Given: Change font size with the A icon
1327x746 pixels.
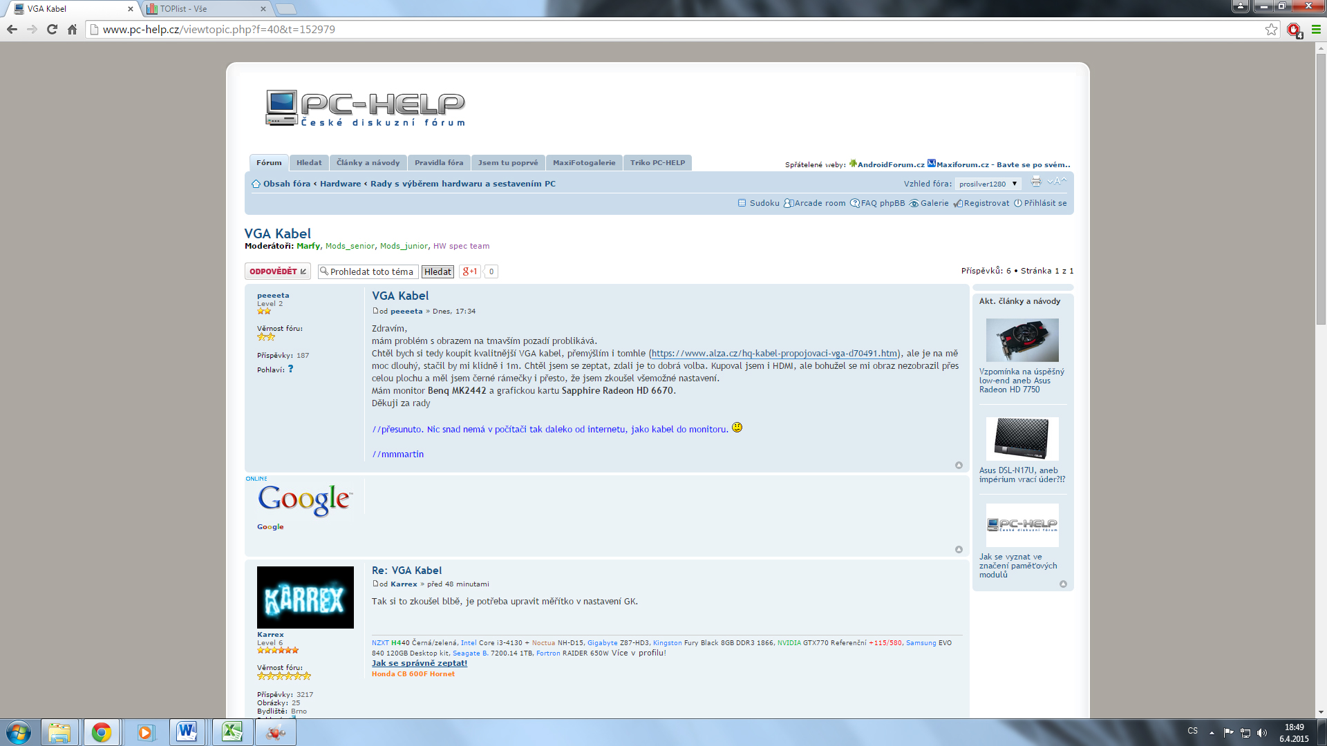Looking at the screenshot, I should (x=1057, y=181).
